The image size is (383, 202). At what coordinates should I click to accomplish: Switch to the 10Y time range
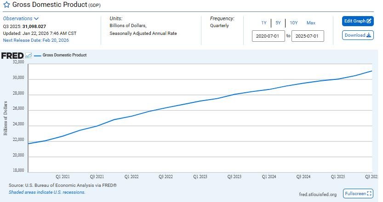294,23
